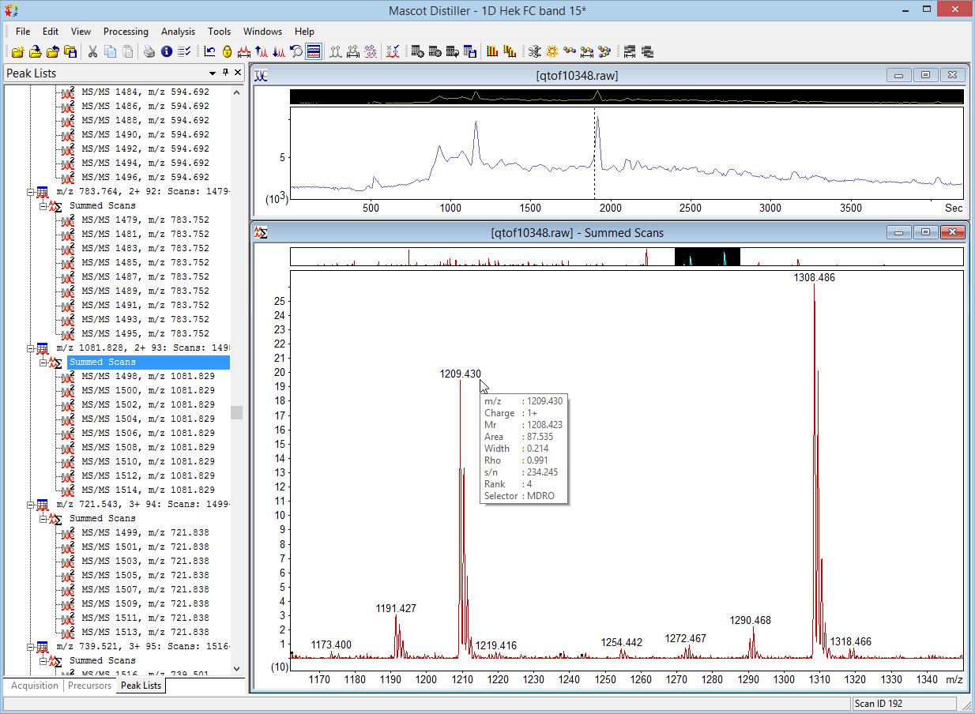Click the table with X delete icon

click(435, 52)
